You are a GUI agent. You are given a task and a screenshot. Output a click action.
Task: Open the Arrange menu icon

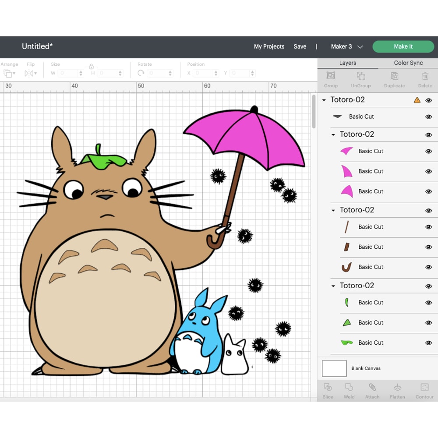[x=9, y=73]
